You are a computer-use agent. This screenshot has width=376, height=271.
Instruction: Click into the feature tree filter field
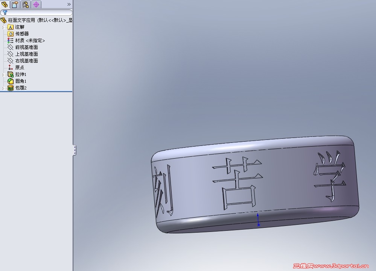(x=36, y=12)
